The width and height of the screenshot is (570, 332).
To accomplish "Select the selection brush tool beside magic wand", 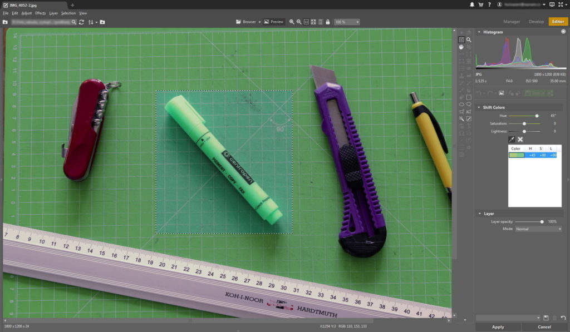I will (469, 119).
